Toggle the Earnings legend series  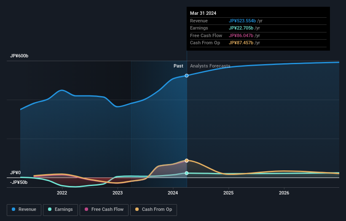tap(60, 210)
